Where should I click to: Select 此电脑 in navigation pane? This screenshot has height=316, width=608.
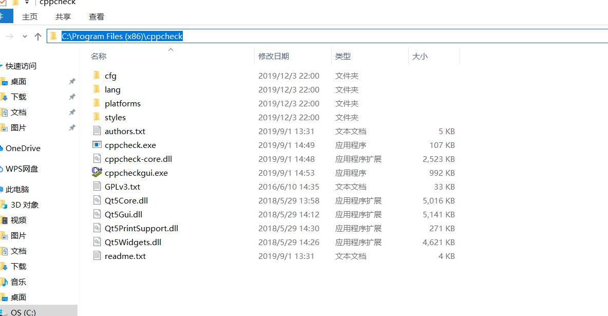pos(17,190)
